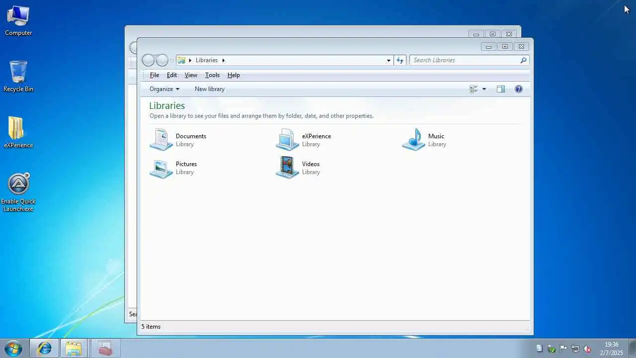Open the Music library
This screenshot has width=636, height=358.
pyautogui.click(x=424, y=140)
